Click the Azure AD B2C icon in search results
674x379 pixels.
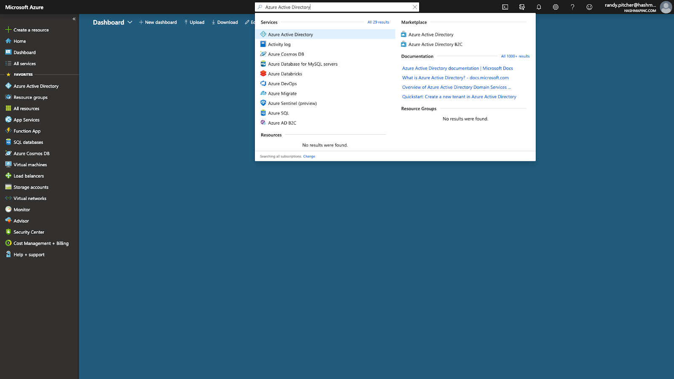click(x=263, y=123)
